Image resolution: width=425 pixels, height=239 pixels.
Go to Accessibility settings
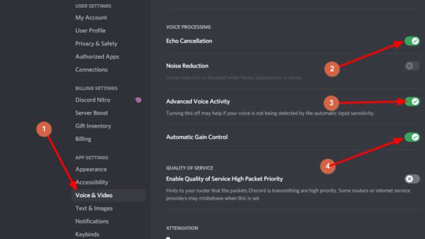92,182
